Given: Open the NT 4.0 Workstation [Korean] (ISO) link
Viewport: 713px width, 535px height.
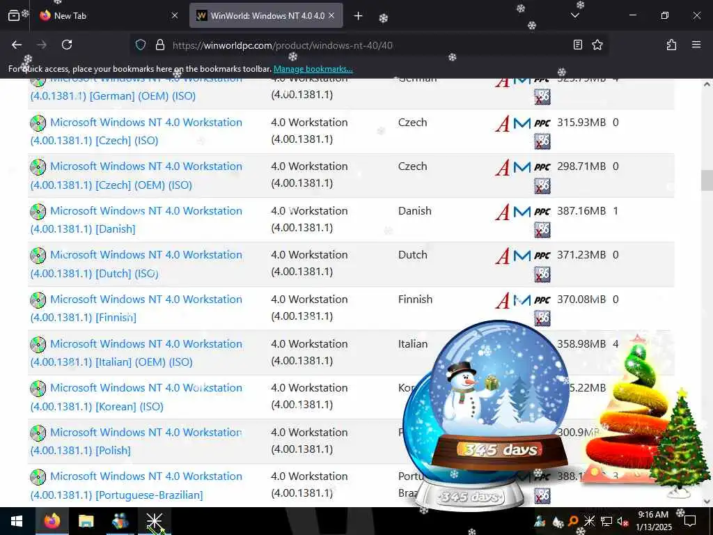Looking at the screenshot, I should 136,396.
